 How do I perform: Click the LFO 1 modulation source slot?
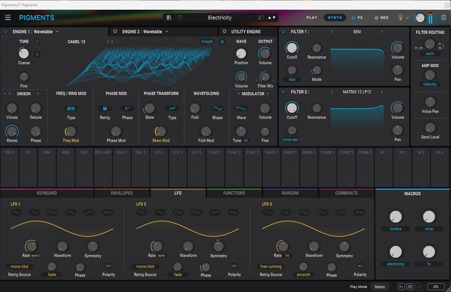[159, 168]
